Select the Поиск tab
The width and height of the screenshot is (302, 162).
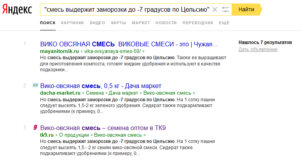click(48, 23)
